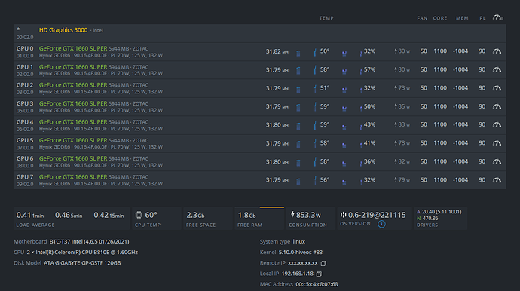520x291 pixels.
Task: Click the CPU temp chip icon
Action: point(139,215)
